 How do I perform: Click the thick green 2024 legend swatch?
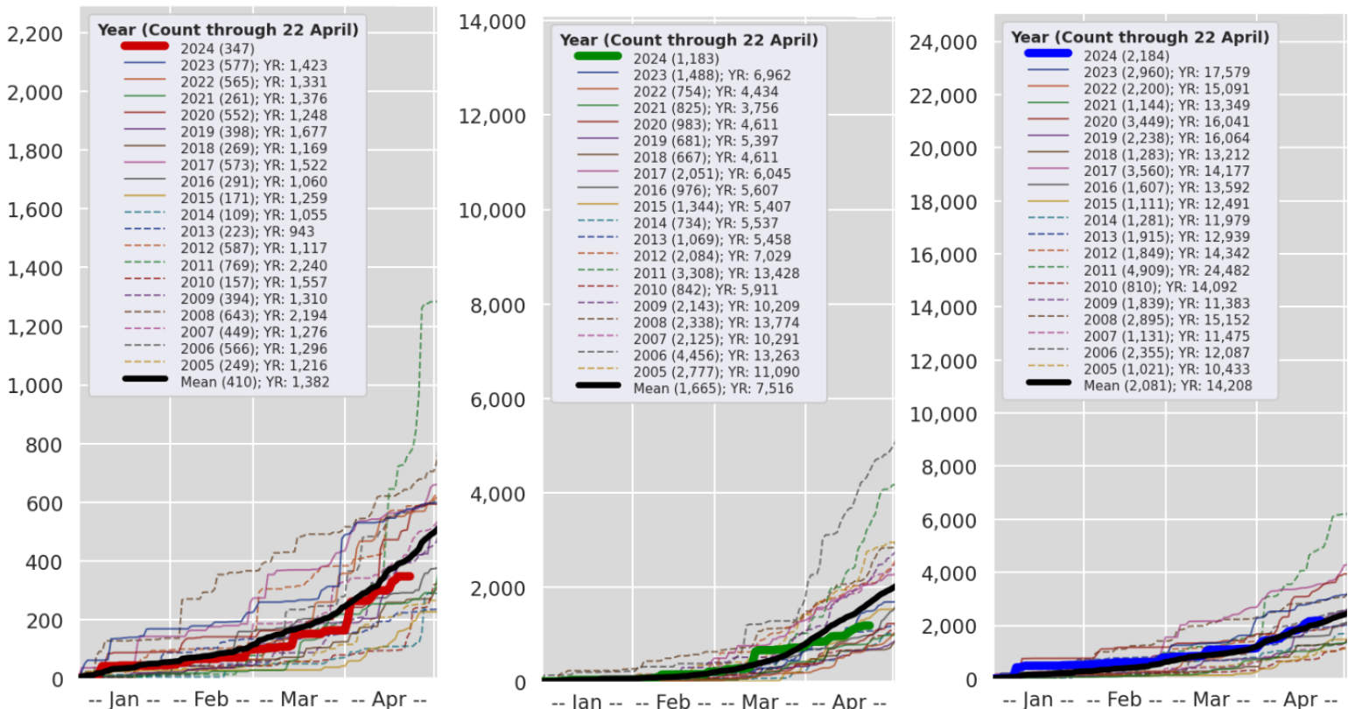[x=600, y=58]
